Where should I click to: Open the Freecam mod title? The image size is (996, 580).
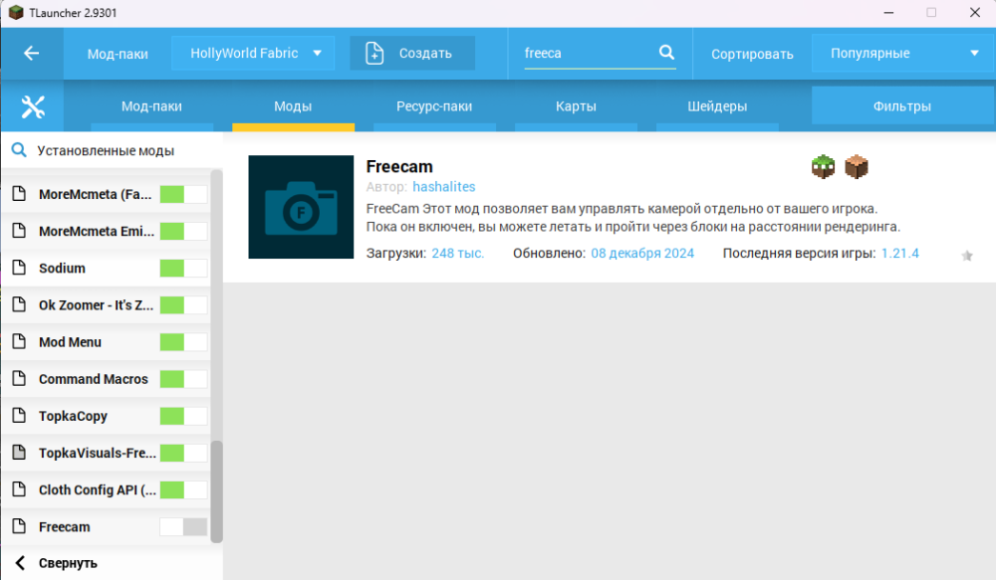tap(399, 167)
